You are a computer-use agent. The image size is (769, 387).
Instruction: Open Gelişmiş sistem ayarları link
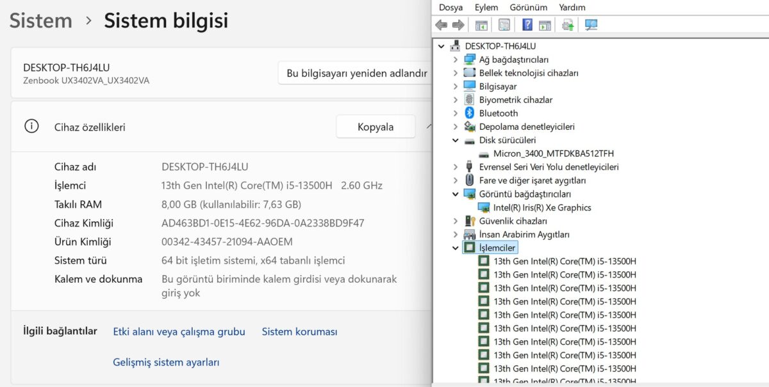click(x=166, y=362)
